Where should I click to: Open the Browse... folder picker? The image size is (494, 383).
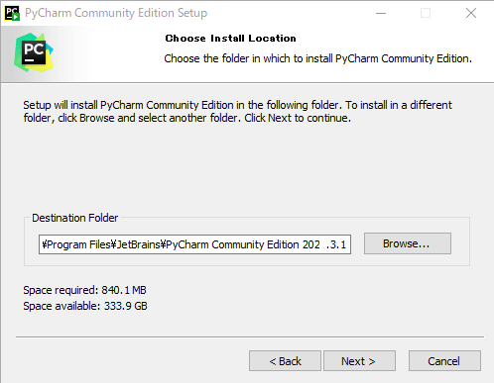(408, 243)
